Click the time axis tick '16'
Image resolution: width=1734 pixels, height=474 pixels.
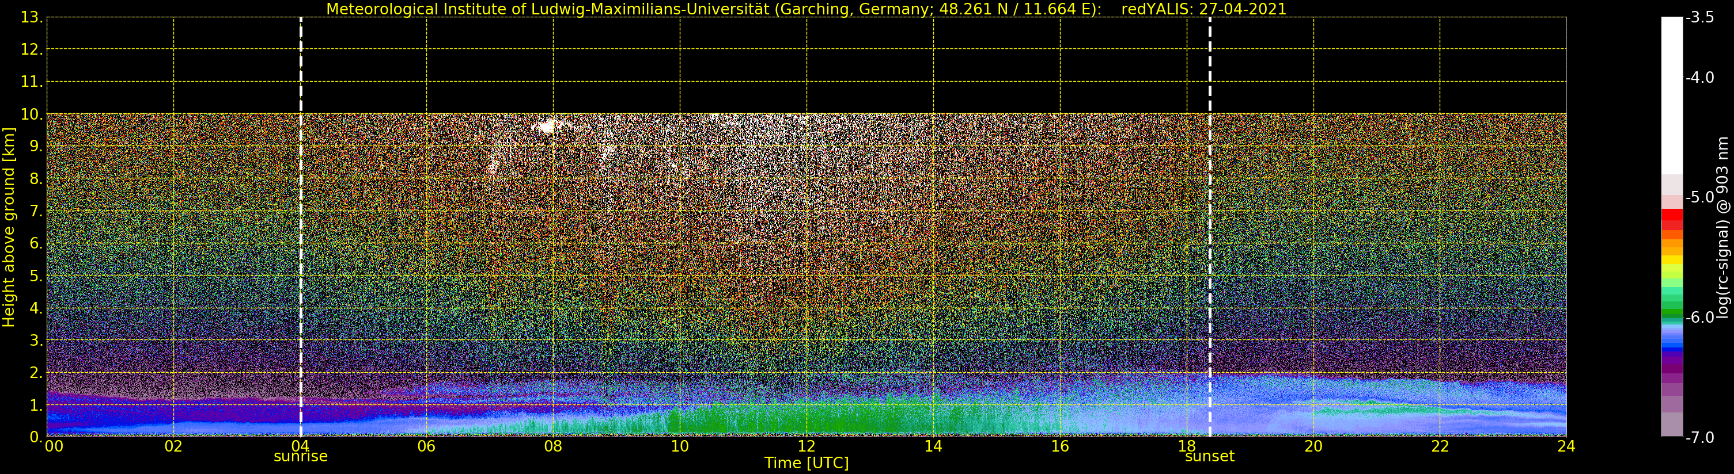tap(1060, 446)
